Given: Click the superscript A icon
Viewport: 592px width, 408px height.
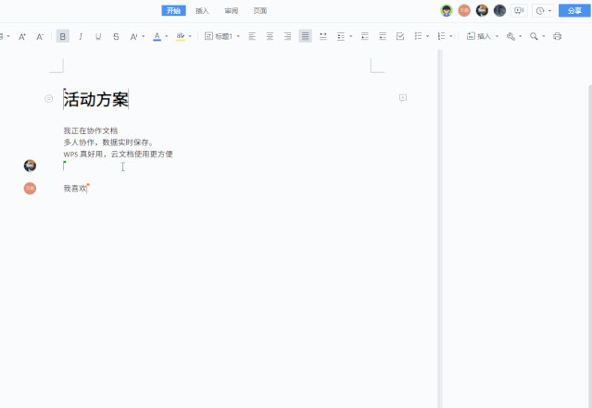Looking at the screenshot, I should (133, 37).
